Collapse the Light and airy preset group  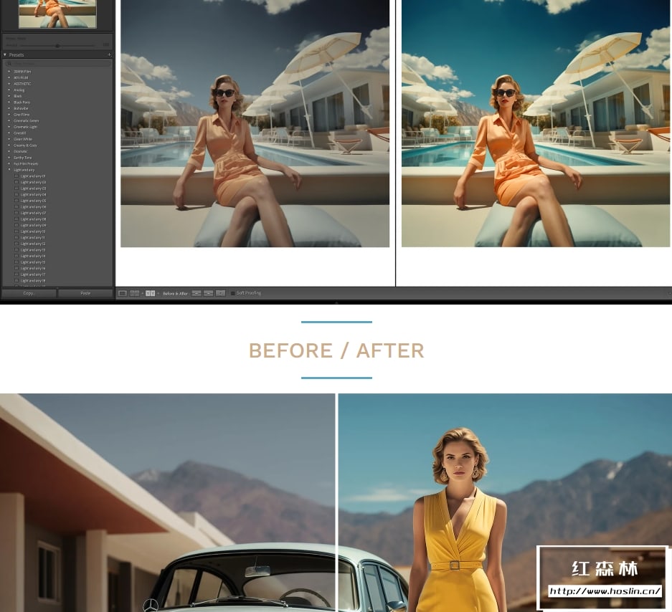pos(9,170)
